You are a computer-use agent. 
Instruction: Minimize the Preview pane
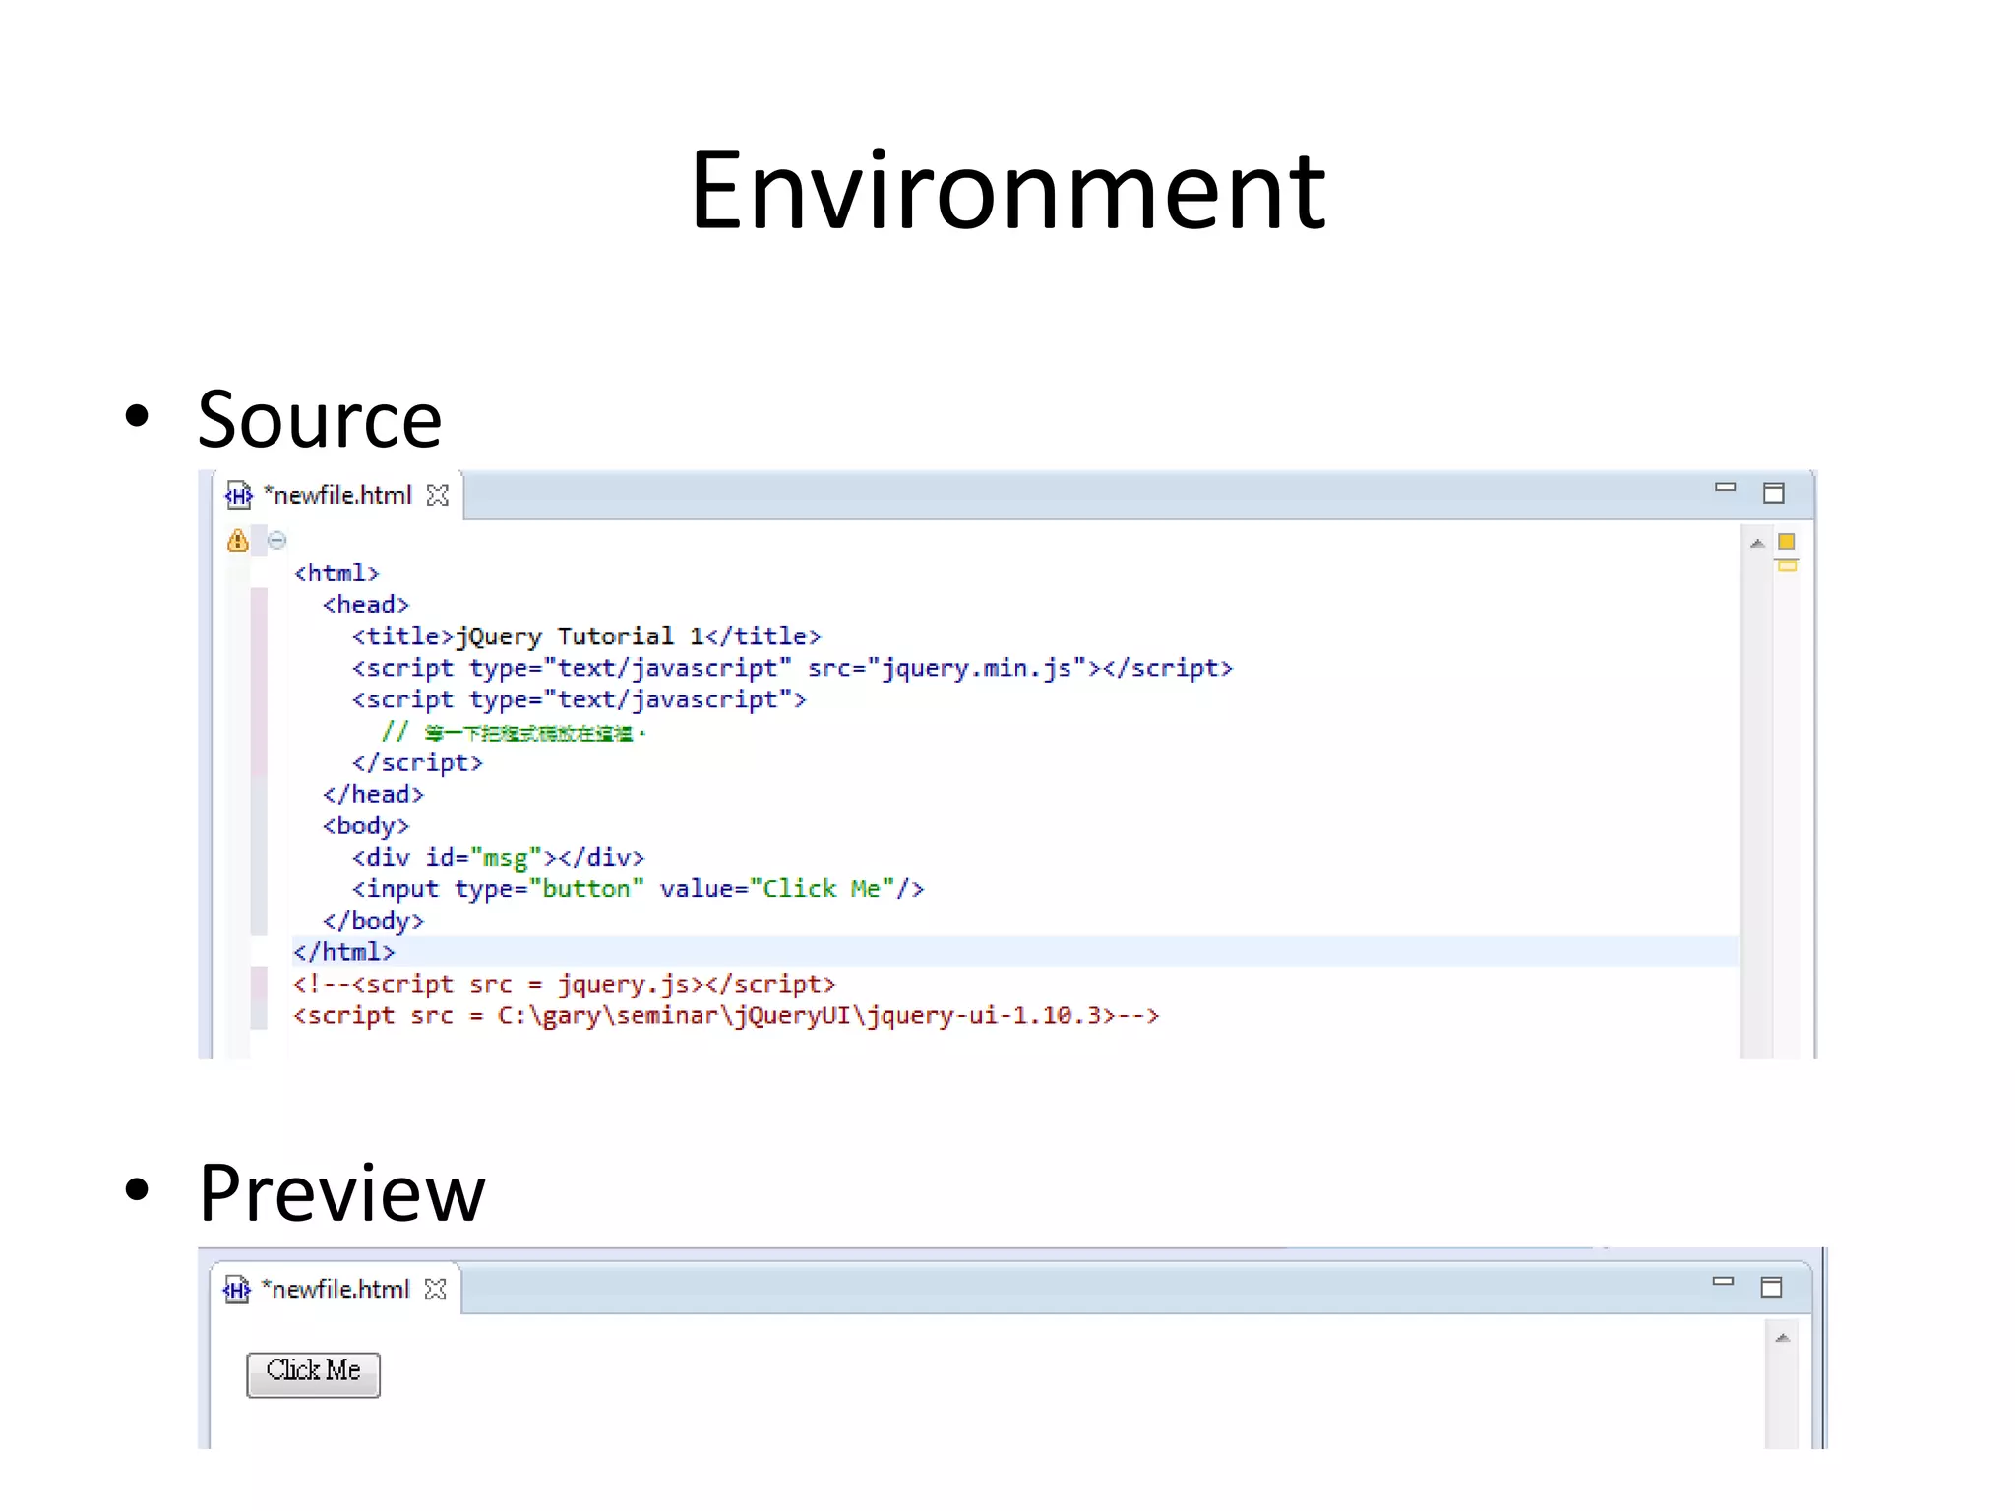[x=1723, y=1281]
